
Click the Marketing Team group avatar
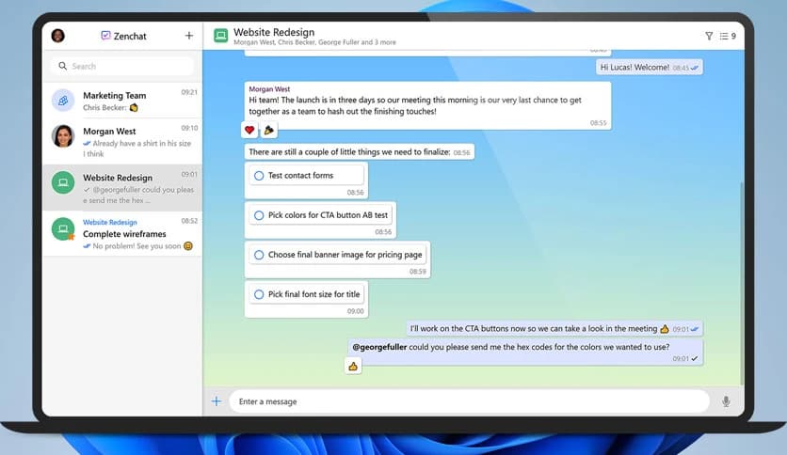point(63,101)
